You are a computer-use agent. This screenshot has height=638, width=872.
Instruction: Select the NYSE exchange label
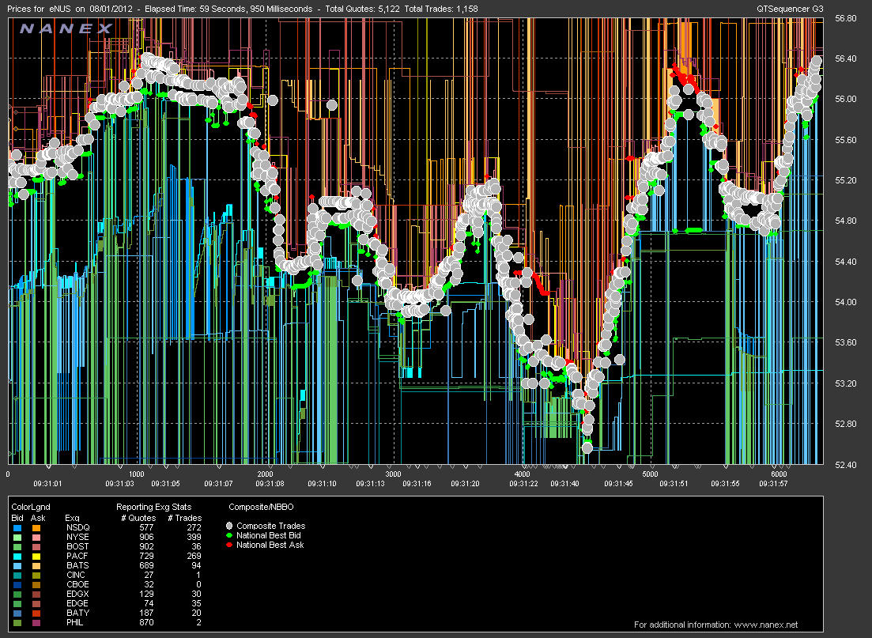(77, 537)
